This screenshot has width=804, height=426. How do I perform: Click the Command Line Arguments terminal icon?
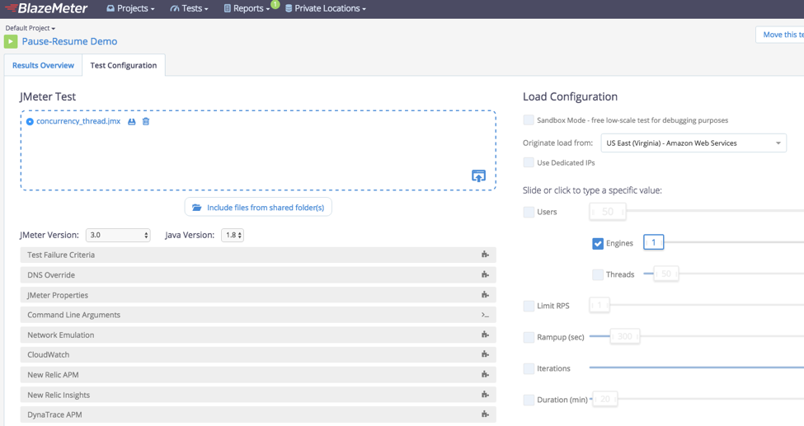point(485,315)
